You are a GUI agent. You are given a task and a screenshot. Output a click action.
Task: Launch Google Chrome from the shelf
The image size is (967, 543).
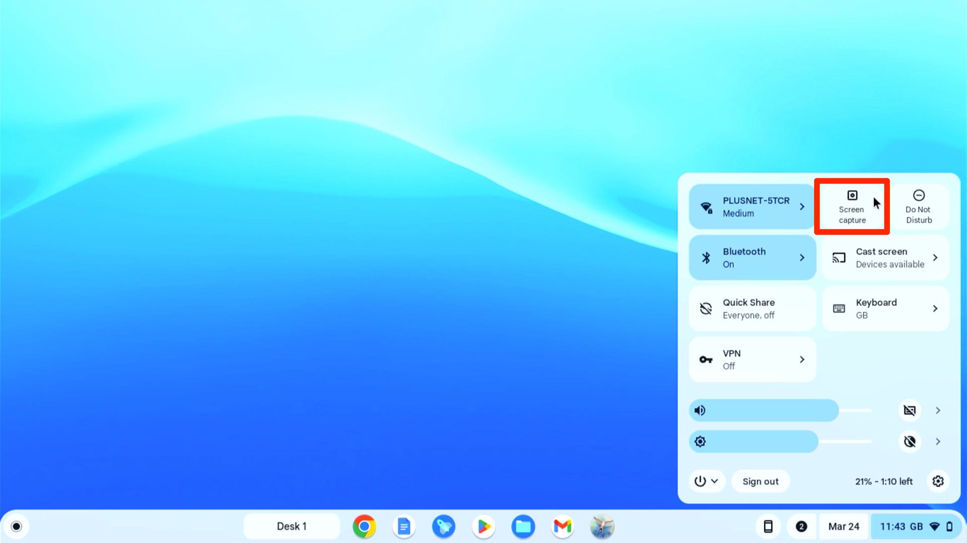[363, 526]
